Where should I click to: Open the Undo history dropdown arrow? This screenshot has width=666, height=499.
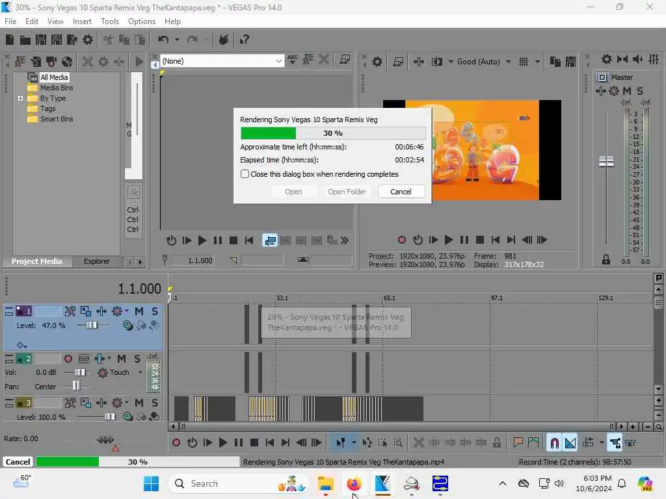(x=177, y=40)
